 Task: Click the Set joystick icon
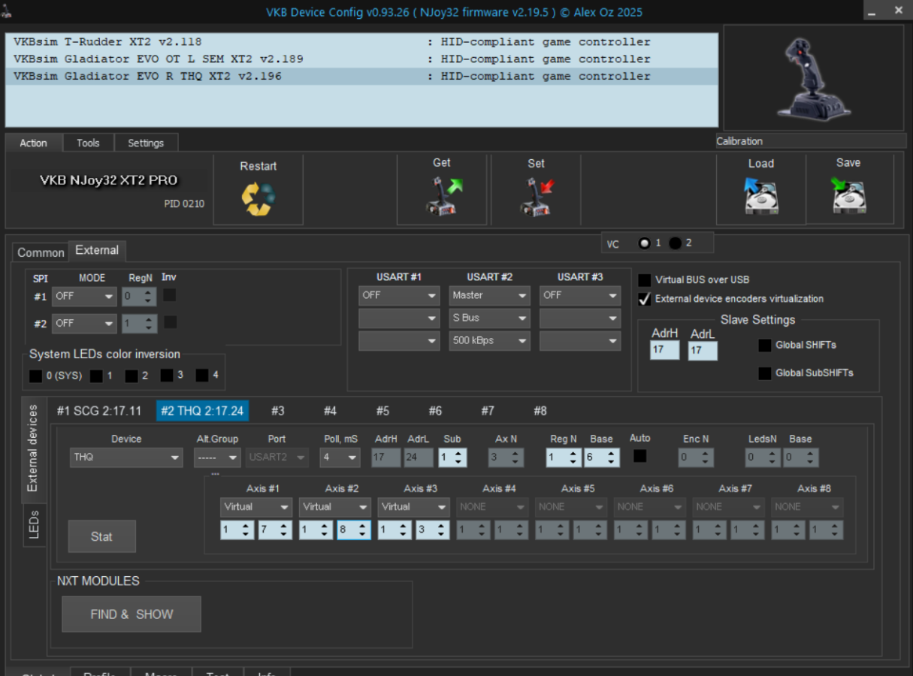[x=536, y=196]
